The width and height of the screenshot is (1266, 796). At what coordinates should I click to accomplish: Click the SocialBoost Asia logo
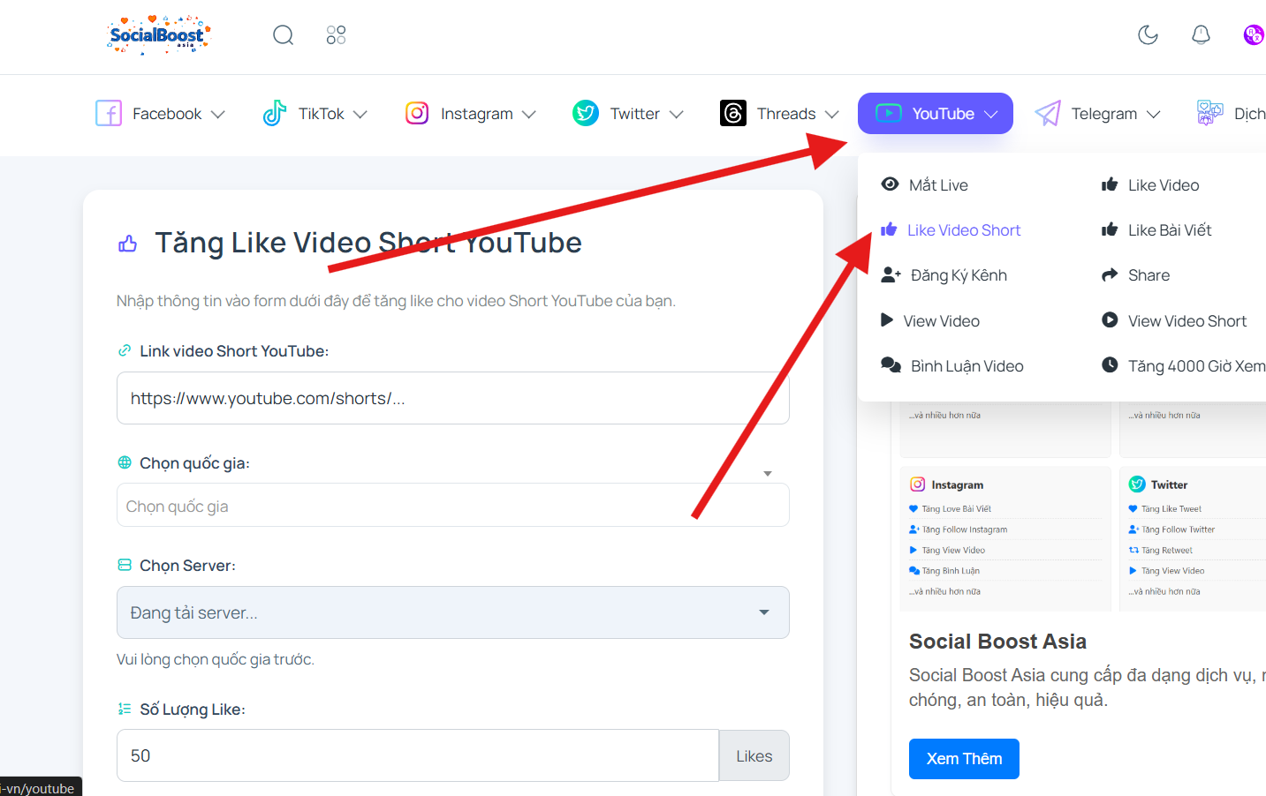[x=159, y=34]
